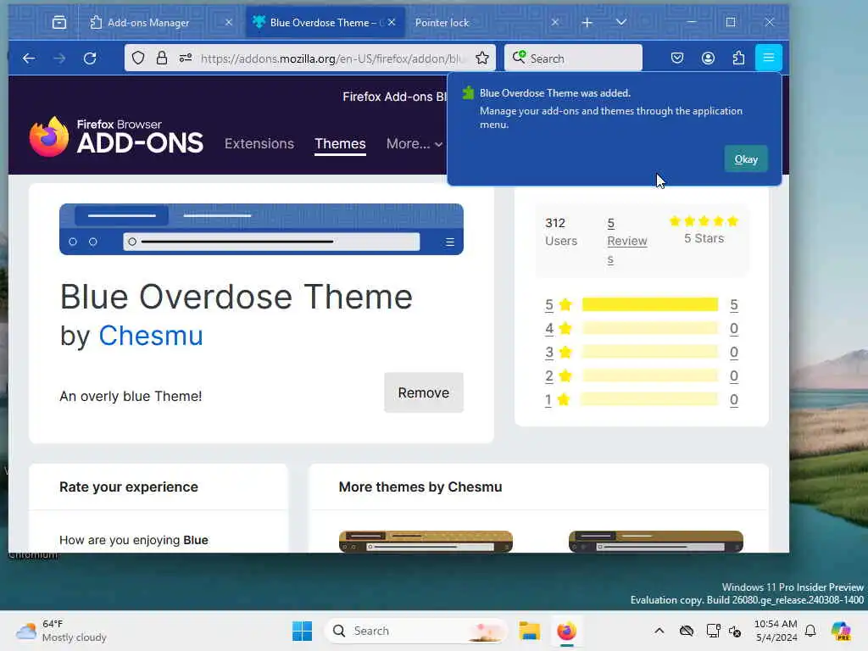Show hidden tray icons chevron
The image size is (868, 651).
659,631
